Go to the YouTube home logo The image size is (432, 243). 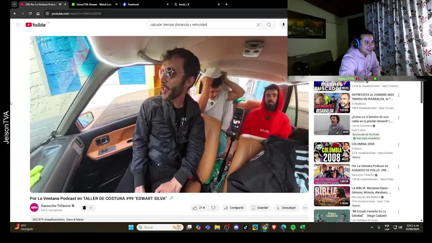36,25
